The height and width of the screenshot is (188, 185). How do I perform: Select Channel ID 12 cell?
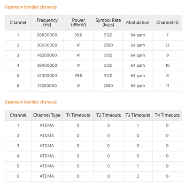pyautogui.click(x=168, y=45)
